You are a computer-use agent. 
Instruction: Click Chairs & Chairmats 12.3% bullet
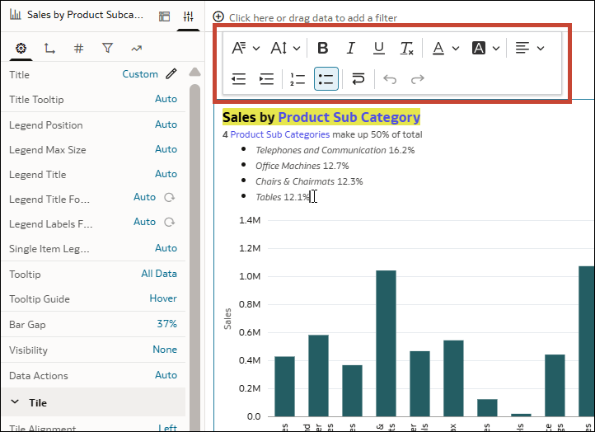[309, 181]
